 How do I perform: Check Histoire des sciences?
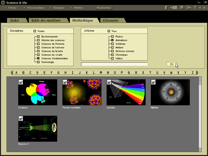38,40
